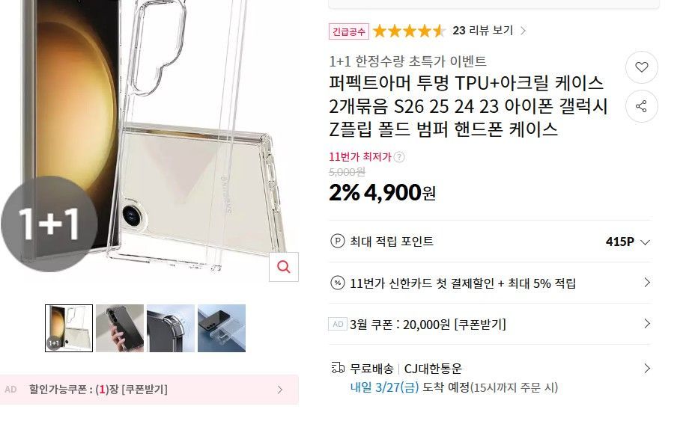Viewport: 695px width, 421px height.
Task: Click the 할인가능쿠폰 쿠폰받기 banner
Action: pyautogui.click(x=149, y=390)
